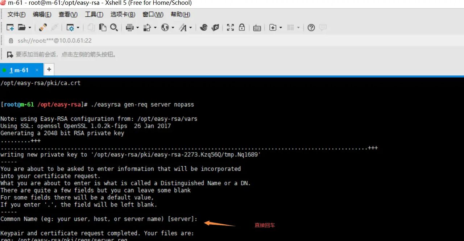Change the terminal font with the A icon
The width and height of the screenshot is (464, 241).
pos(183,27)
